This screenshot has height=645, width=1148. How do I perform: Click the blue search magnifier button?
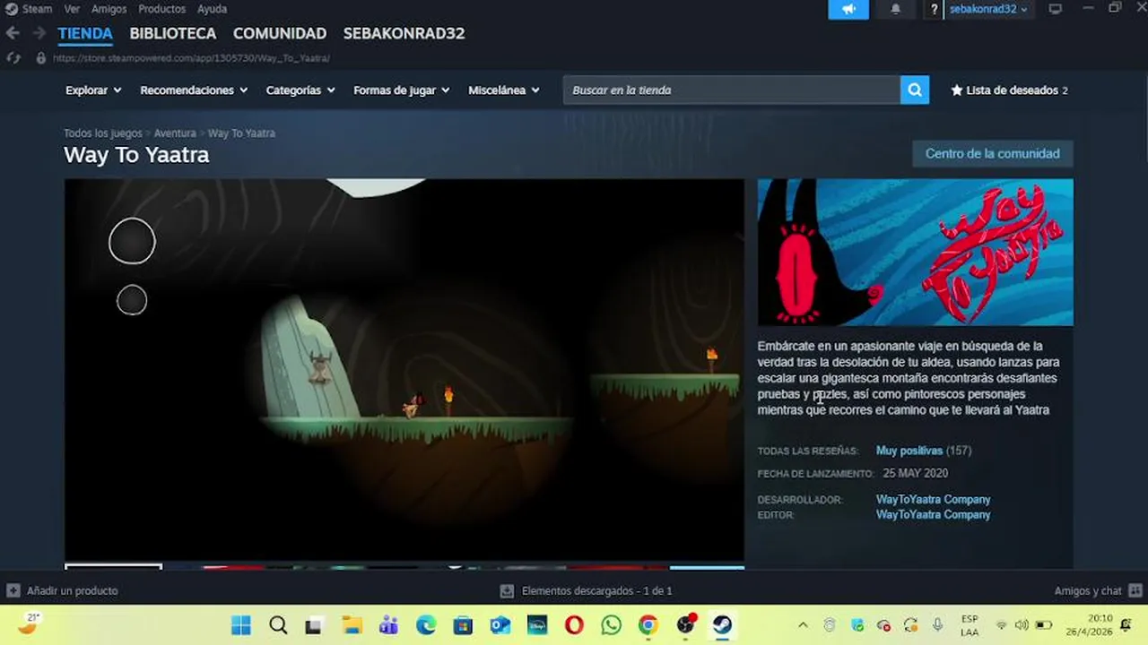coord(915,90)
